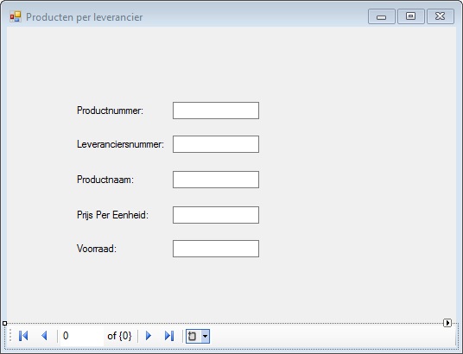This screenshot has width=463, height=354.
Task: Select the 'of {0}' count label
Action: coord(119,336)
